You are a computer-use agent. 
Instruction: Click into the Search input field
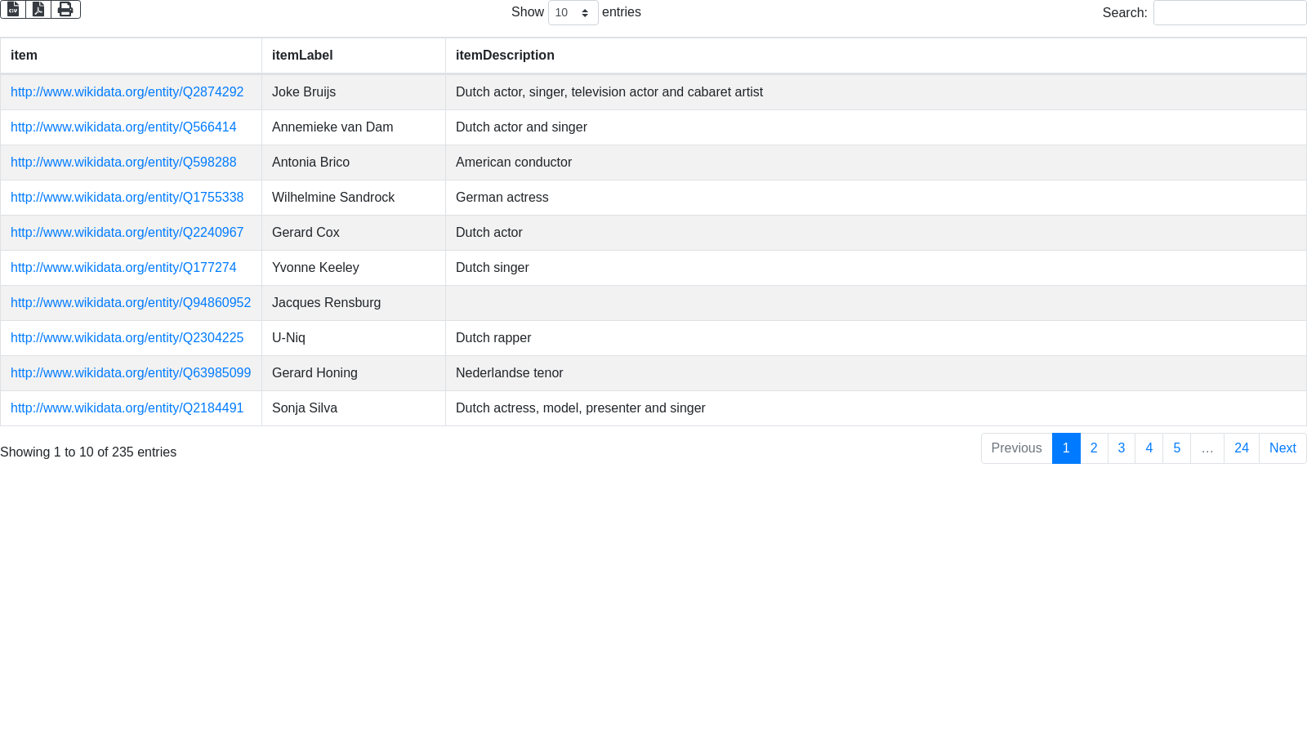[1229, 13]
